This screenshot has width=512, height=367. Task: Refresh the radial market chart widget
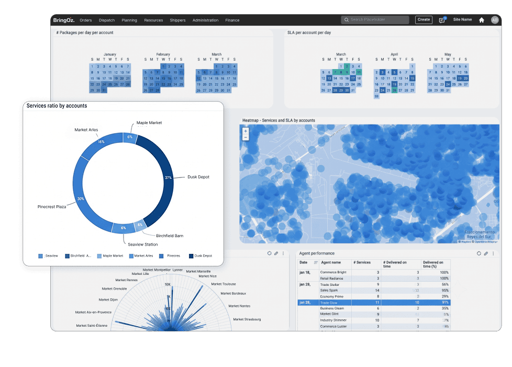tap(269, 253)
